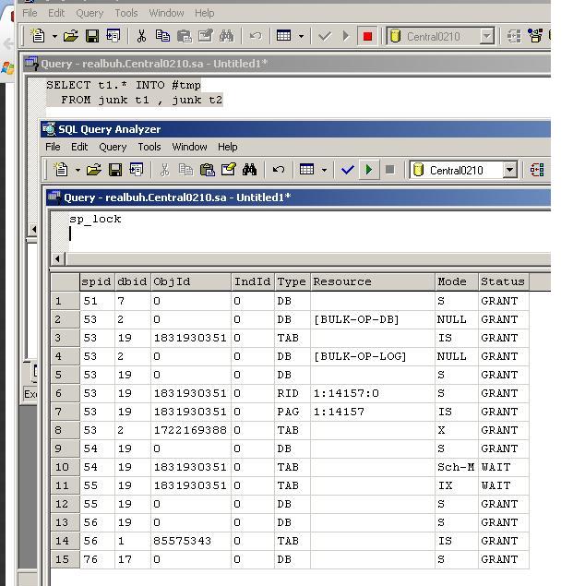Image resolution: width=585 pixels, height=586 pixels.
Task: Click the Cut scissors icon in the background window toolbar
Action: (141, 36)
